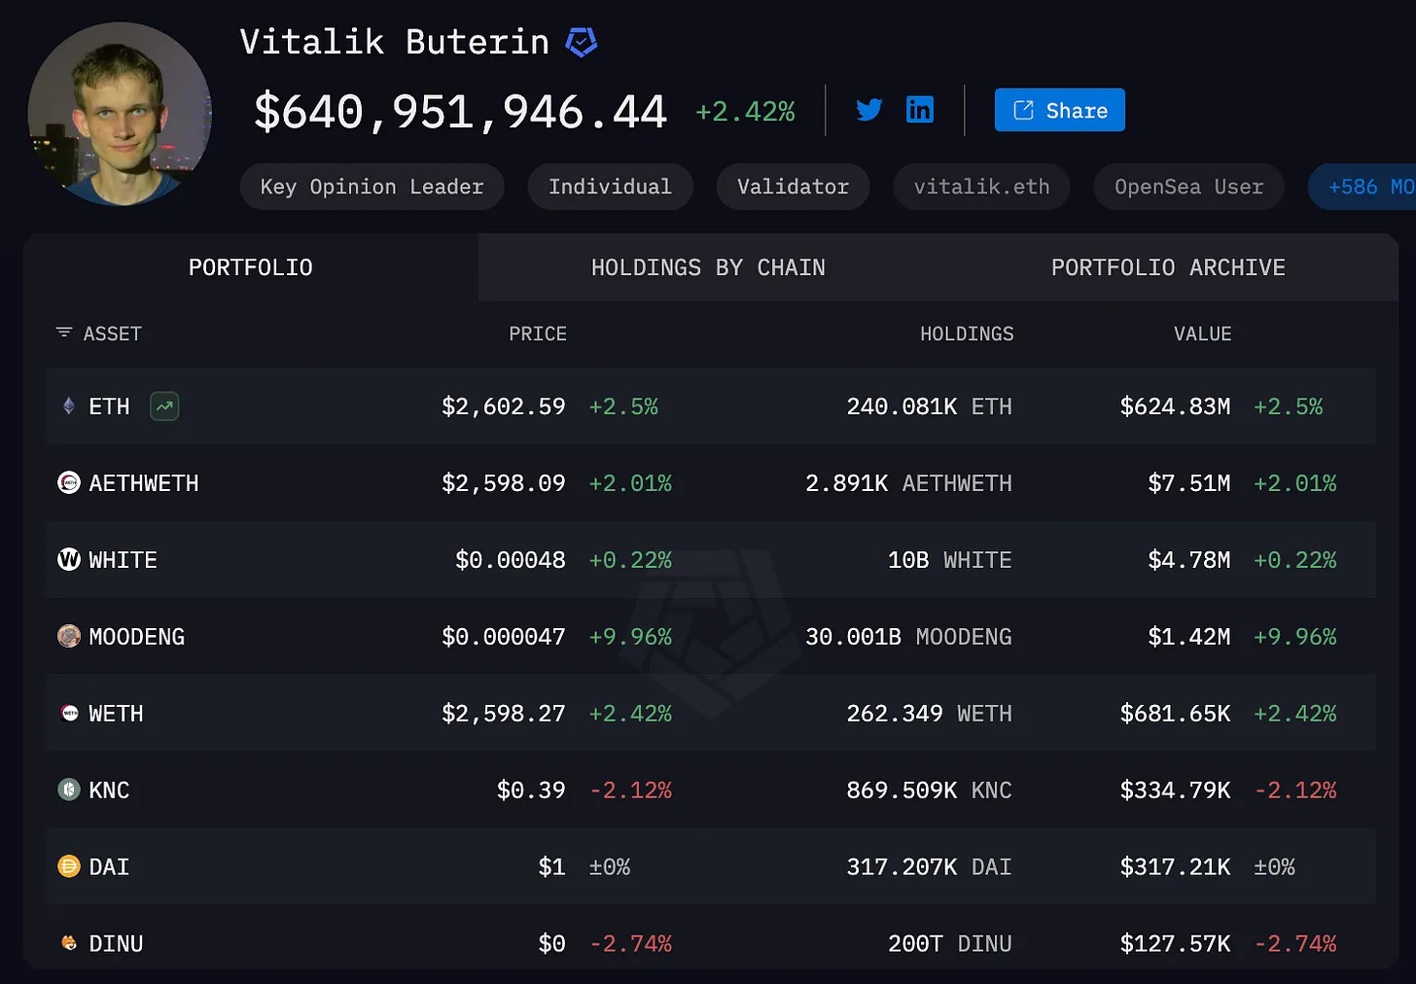The height and width of the screenshot is (984, 1416).
Task: Open the ASSET filter sort control
Action: tap(64, 333)
